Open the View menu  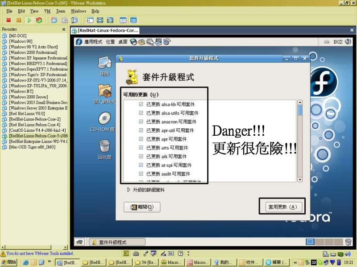pos(34,11)
